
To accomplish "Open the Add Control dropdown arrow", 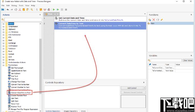I will [144, 88].
